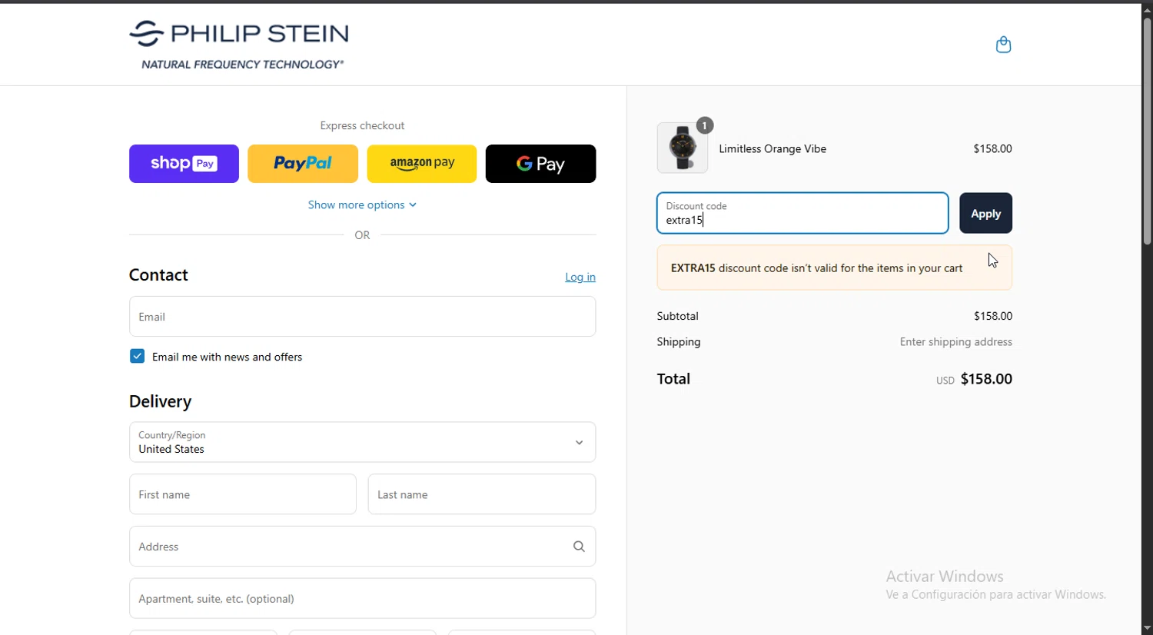
Task: Click the Delivery heading
Action: pyautogui.click(x=160, y=401)
